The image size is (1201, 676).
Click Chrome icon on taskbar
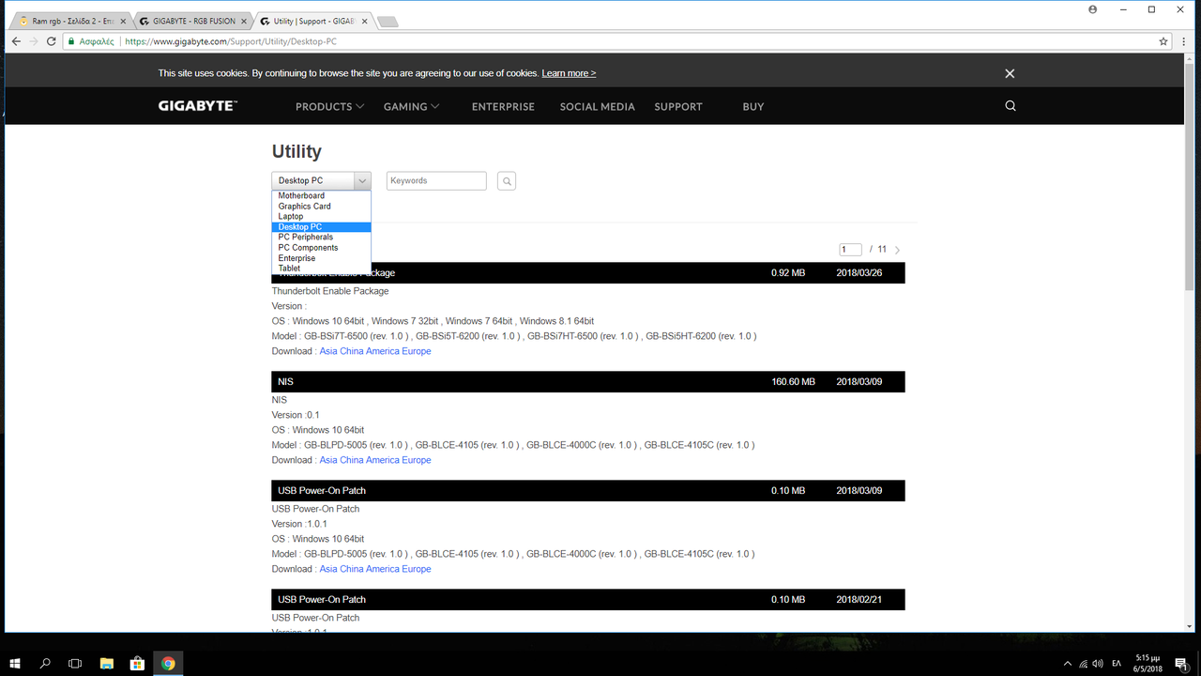[x=168, y=663]
